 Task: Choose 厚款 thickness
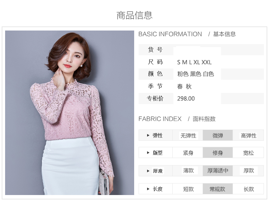pyautogui.click(x=249, y=171)
